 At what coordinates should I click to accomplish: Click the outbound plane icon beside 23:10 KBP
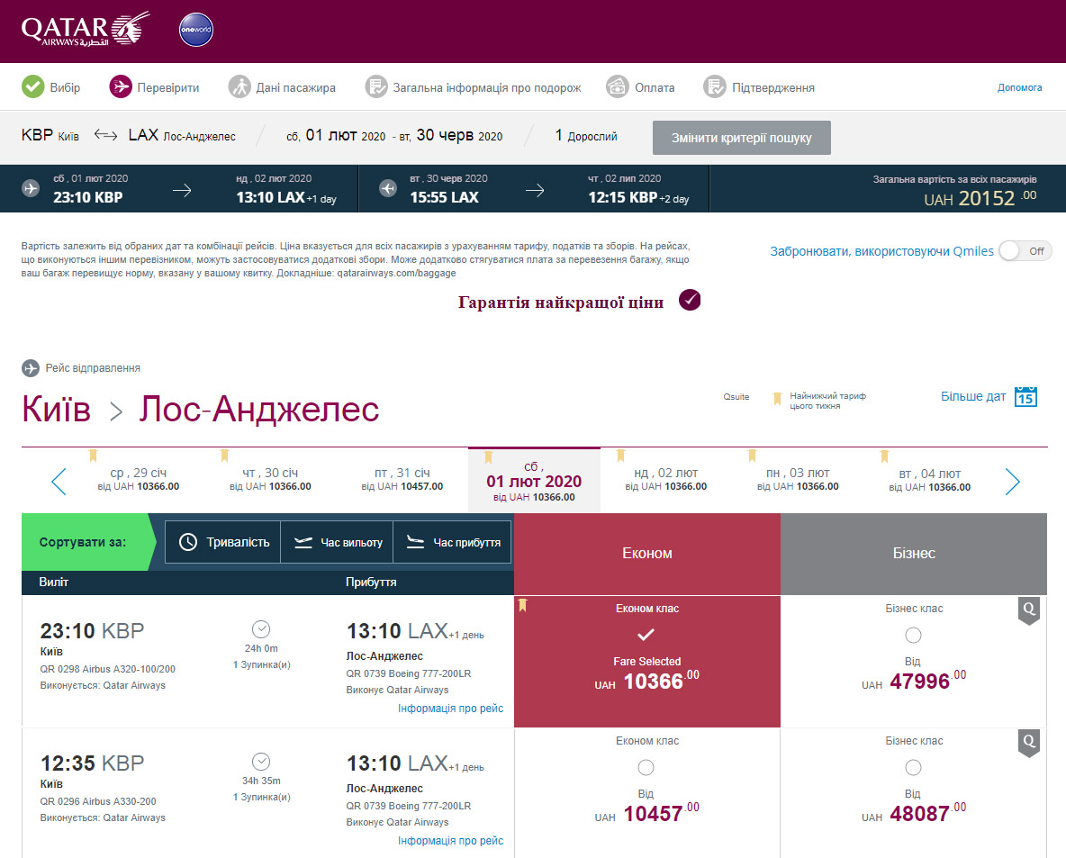point(31,188)
